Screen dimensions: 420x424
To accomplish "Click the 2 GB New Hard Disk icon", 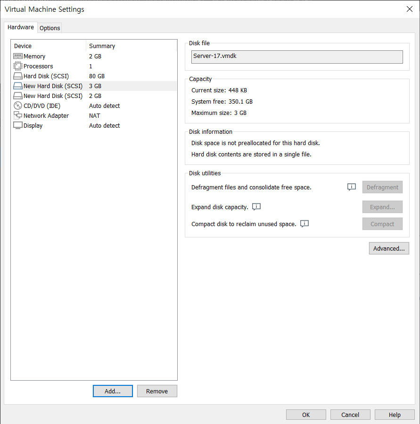I will [17, 96].
